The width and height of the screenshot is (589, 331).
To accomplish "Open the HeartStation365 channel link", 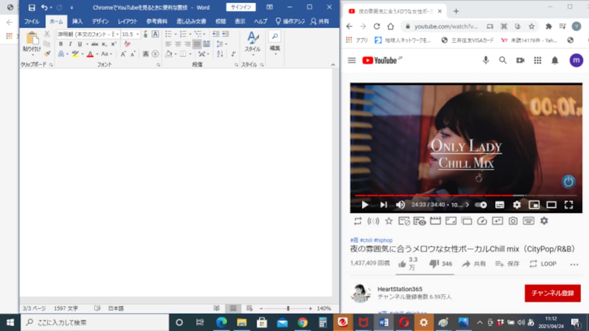I will pyautogui.click(x=400, y=289).
